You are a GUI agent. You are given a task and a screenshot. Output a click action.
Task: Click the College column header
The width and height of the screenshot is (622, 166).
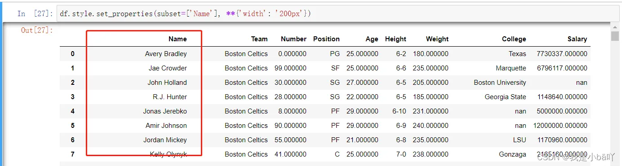pyautogui.click(x=514, y=39)
